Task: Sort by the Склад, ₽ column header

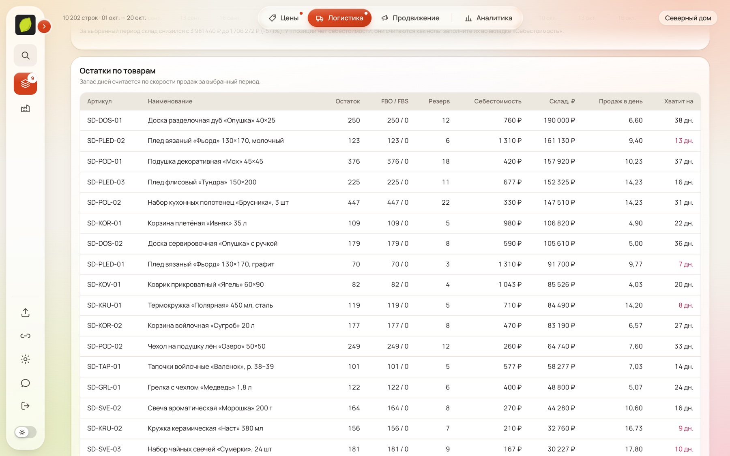Action: tap(562, 101)
